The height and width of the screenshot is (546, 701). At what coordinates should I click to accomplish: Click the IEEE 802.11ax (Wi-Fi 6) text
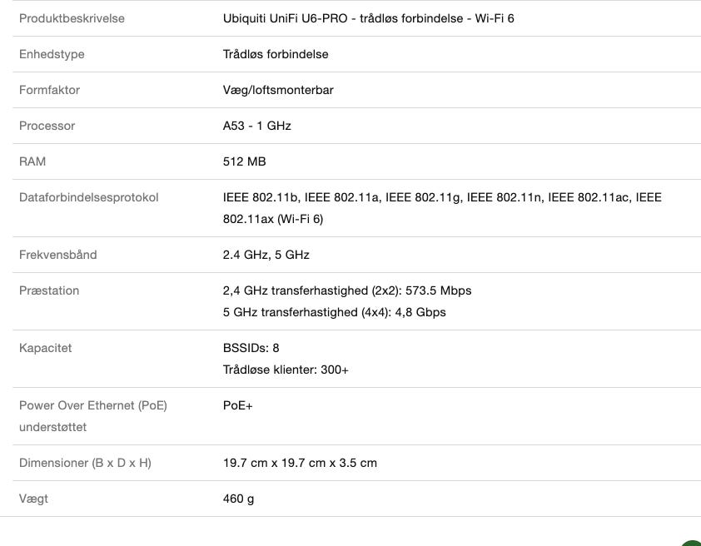point(273,219)
